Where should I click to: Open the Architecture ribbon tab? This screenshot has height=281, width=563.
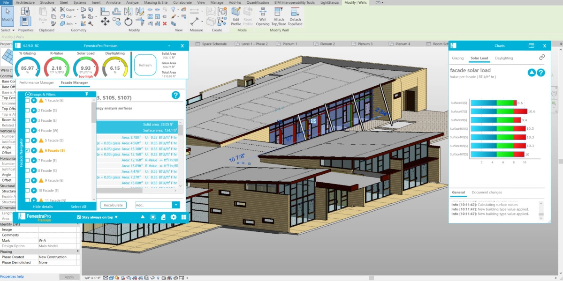tap(25, 2)
